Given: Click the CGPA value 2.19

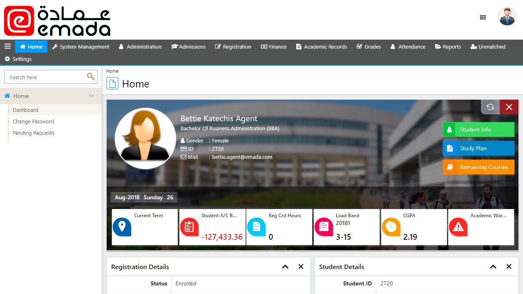Looking at the screenshot, I should click(410, 237).
